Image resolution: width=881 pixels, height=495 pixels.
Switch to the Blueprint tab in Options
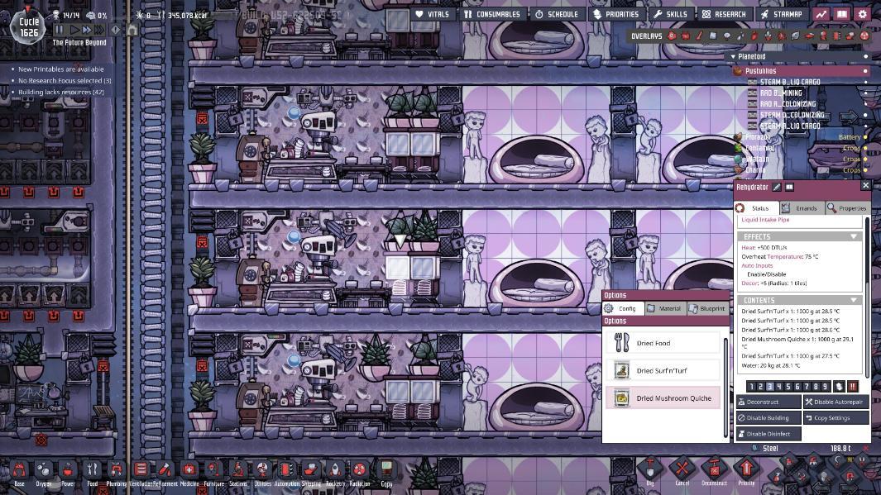tap(708, 308)
